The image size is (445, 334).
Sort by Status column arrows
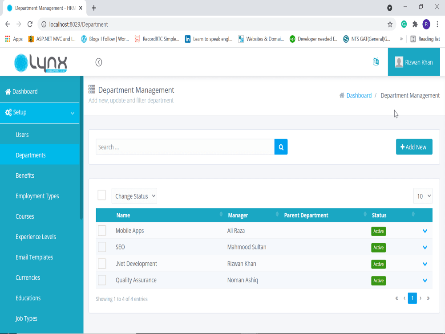[x=413, y=215]
